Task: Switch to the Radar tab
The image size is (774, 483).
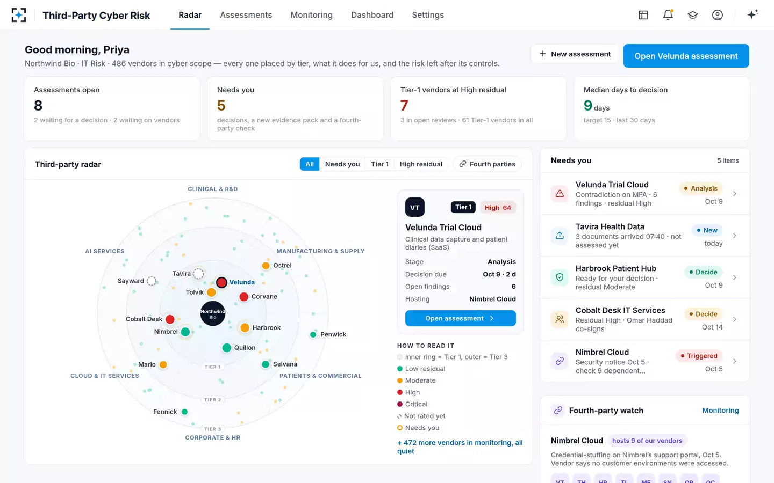Action: (190, 15)
